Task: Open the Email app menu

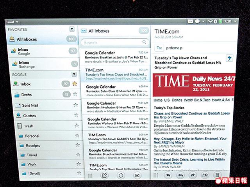Action: (12, 22)
